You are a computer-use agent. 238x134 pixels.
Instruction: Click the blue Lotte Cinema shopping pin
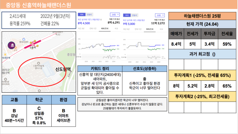coord(23,39)
